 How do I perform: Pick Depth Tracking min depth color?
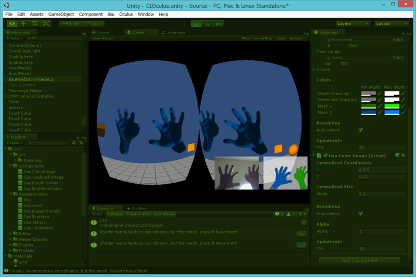point(369,93)
